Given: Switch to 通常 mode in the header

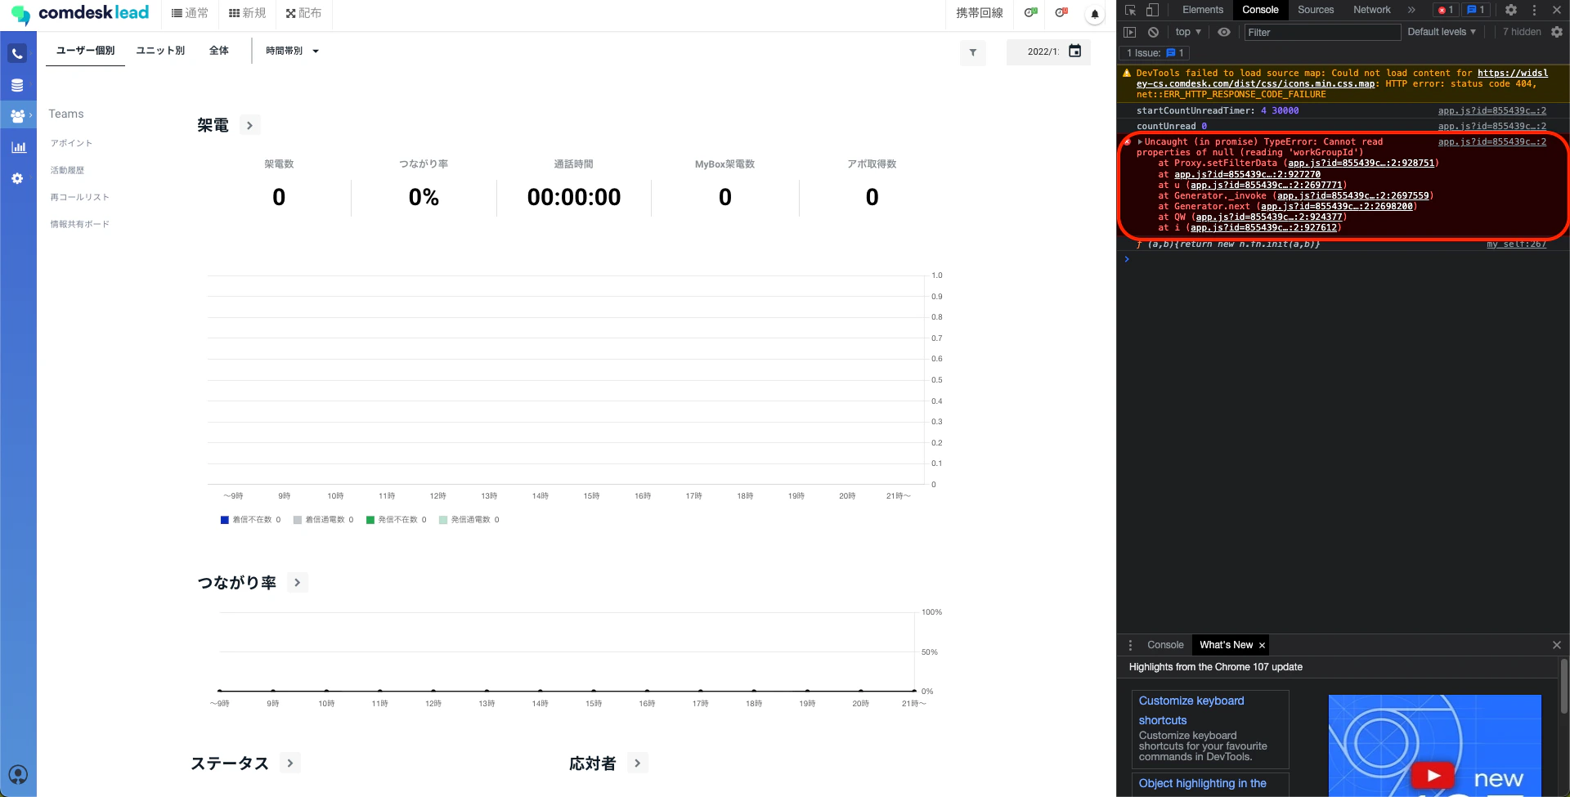Looking at the screenshot, I should click(x=190, y=13).
